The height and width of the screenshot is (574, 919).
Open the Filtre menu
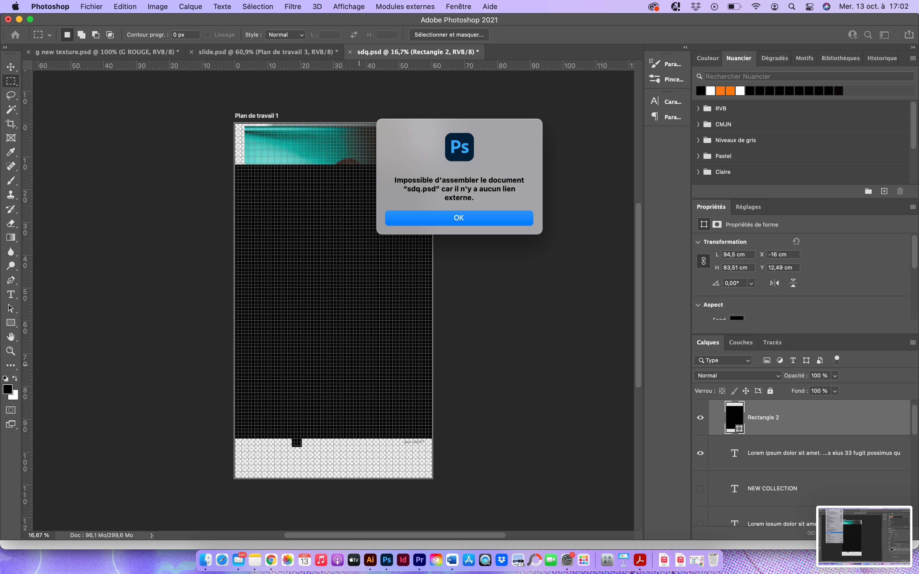(292, 7)
